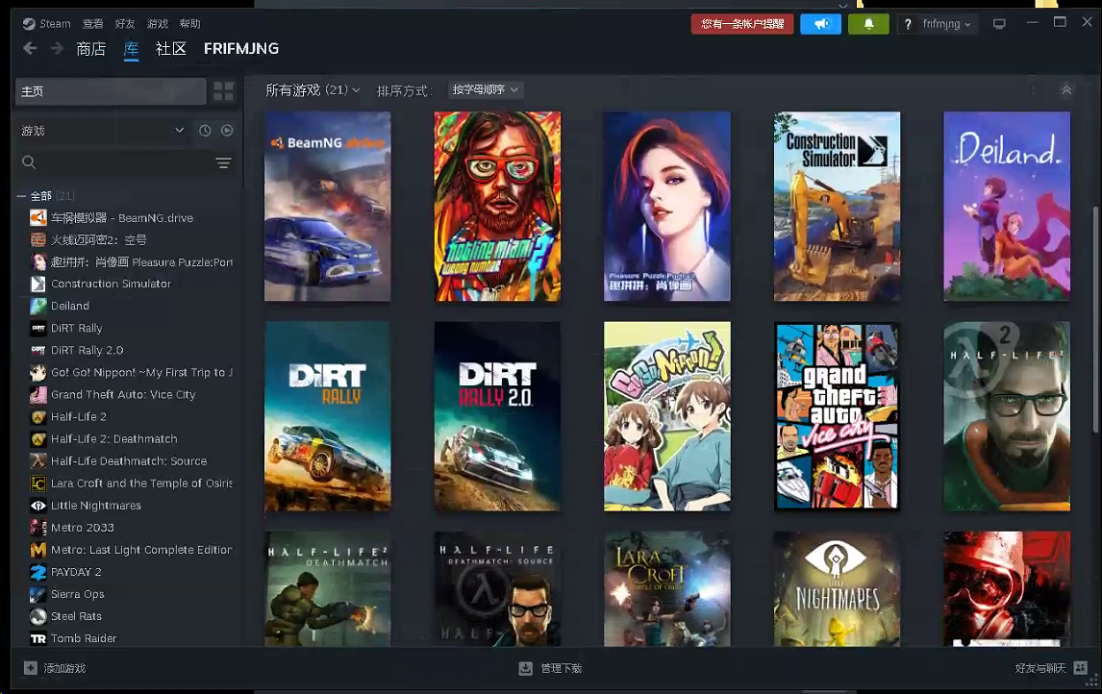Open the 游戏 menu in the menu bar
The height and width of the screenshot is (694, 1102).
[x=158, y=24]
